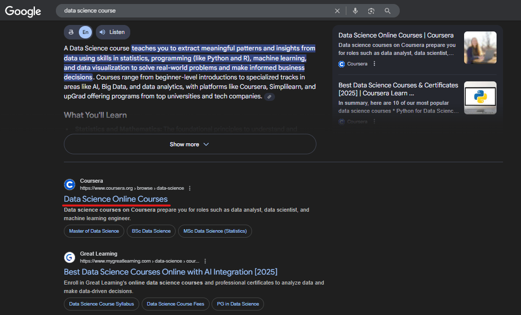Start voice search with microphone icon

coord(355,11)
